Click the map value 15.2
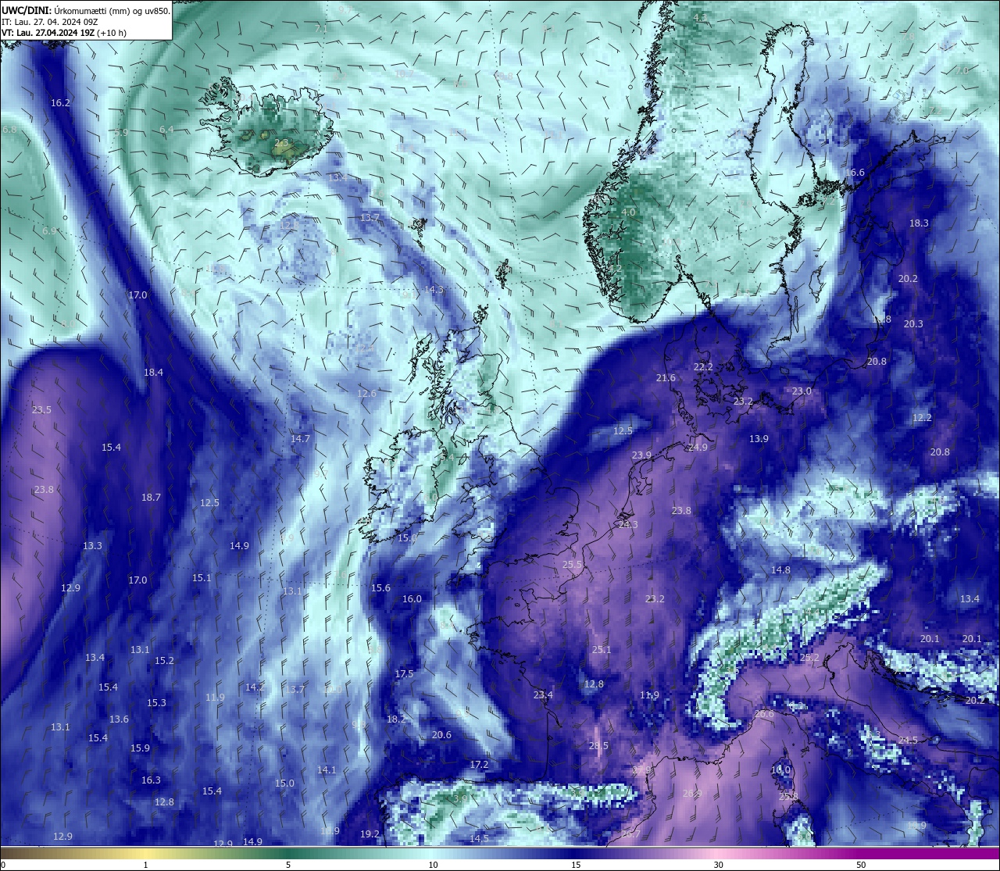The width and height of the screenshot is (1000, 871). pos(164,661)
